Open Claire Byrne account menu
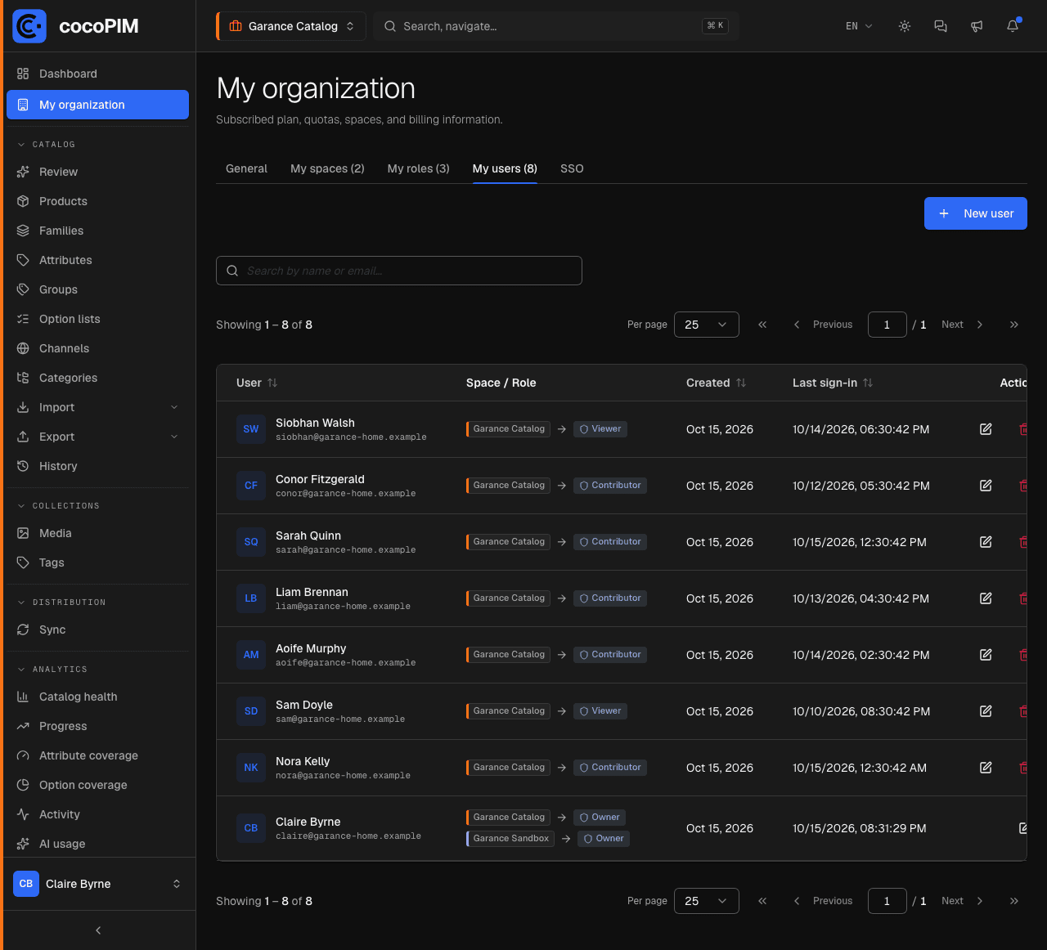Screen dimensions: 1047x950 click(98, 884)
